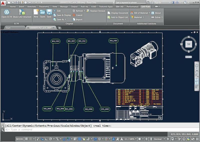Open the Bill of Material dropdown
The width and height of the screenshot is (200, 142).
click(149, 13)
